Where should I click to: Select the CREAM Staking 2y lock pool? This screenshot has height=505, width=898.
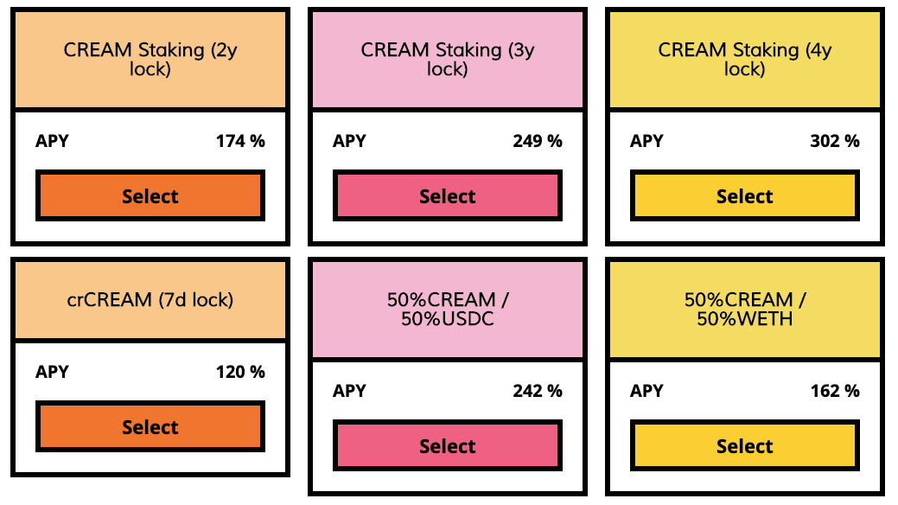pos(150,195)
